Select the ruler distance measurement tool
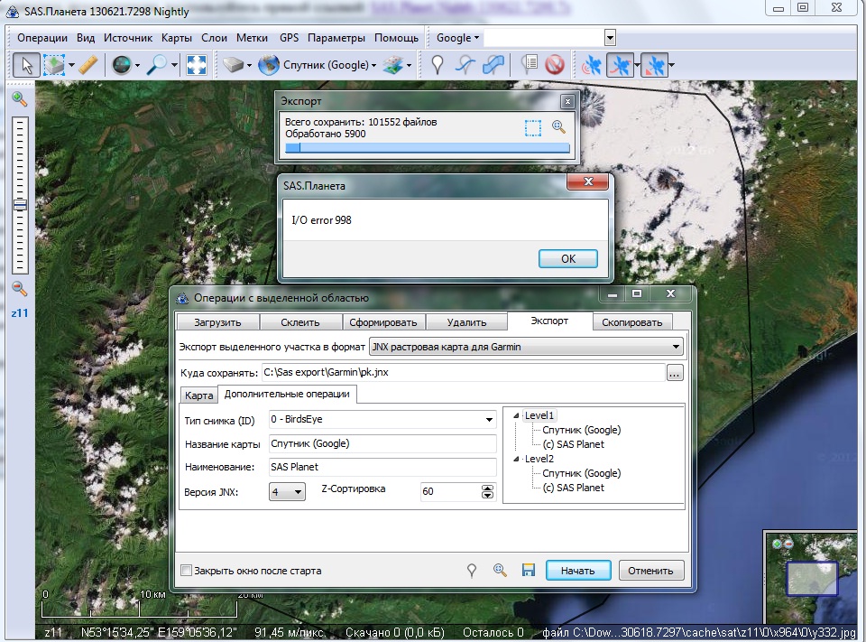This screenshot has height=642, width=866. [x=88, y=65]
